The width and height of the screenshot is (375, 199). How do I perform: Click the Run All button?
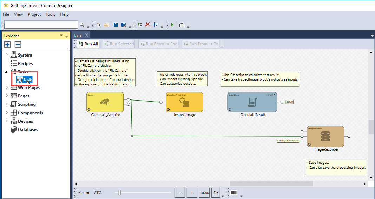coord(88,44)
